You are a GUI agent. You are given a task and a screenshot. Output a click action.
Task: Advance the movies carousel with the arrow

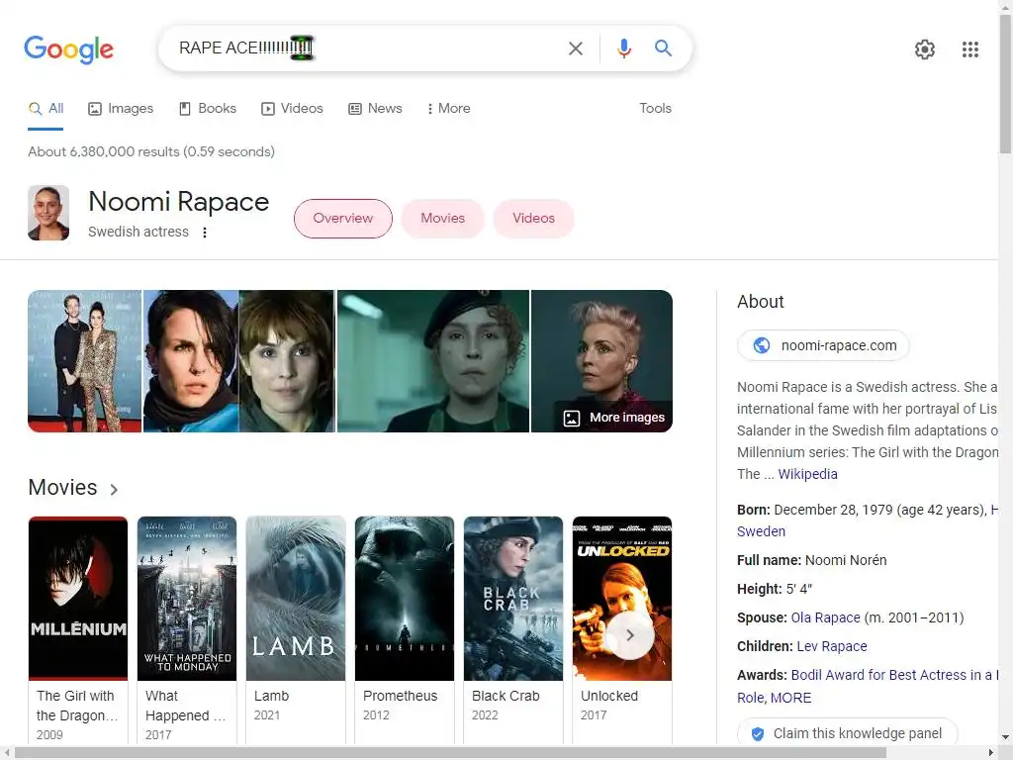[x=630, y=635]
